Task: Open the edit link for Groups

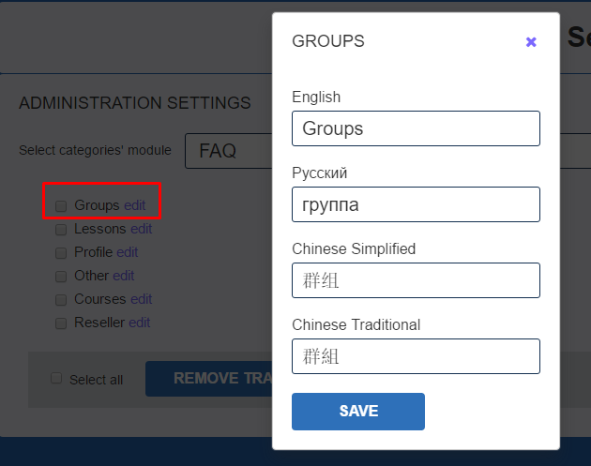Action: (134, 205)
